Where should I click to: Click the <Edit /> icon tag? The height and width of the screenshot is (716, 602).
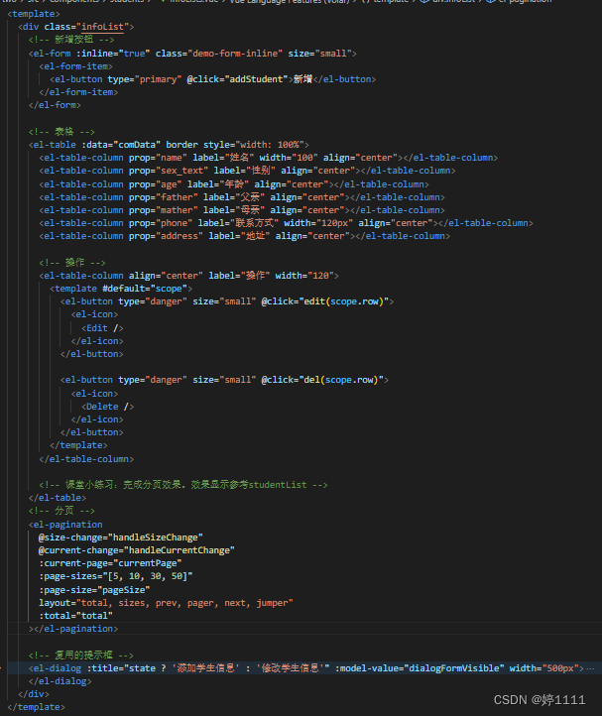pos(102,328)
